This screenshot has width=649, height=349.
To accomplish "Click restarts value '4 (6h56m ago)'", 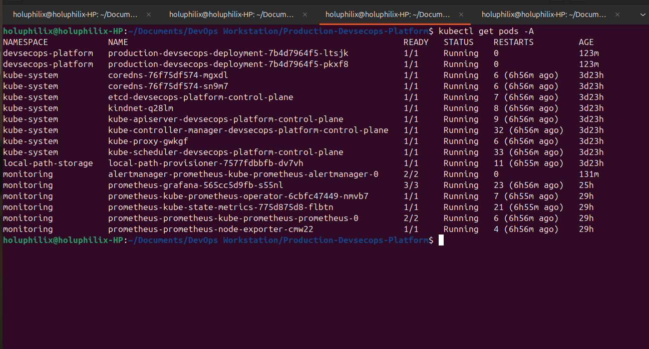I will point(526,229).
